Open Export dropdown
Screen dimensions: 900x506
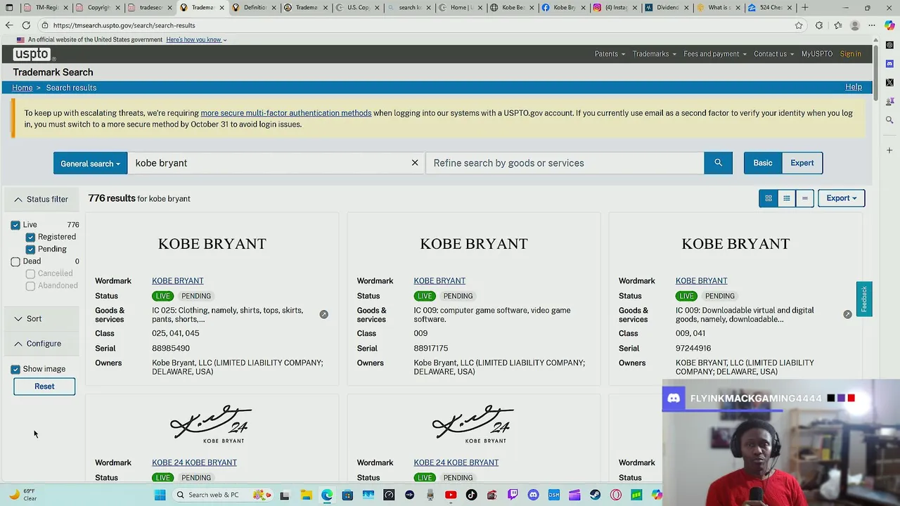(841, 198)
